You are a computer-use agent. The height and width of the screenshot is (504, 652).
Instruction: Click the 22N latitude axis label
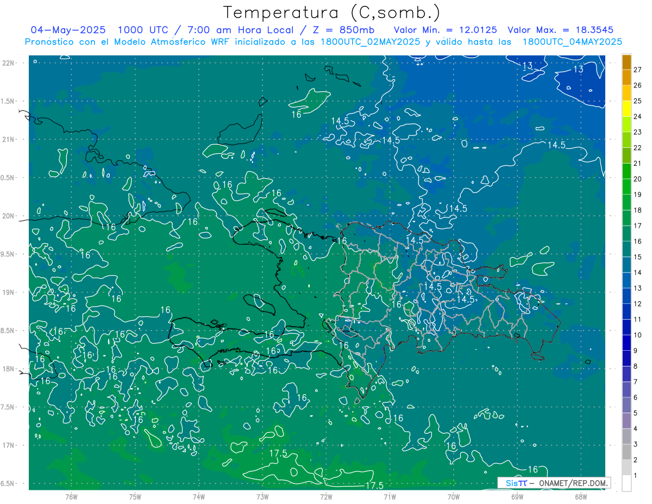coord(8,63)
